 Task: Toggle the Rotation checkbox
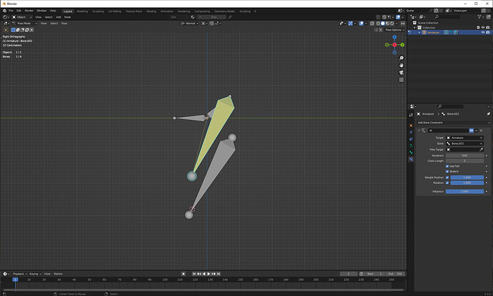[447, 183]
